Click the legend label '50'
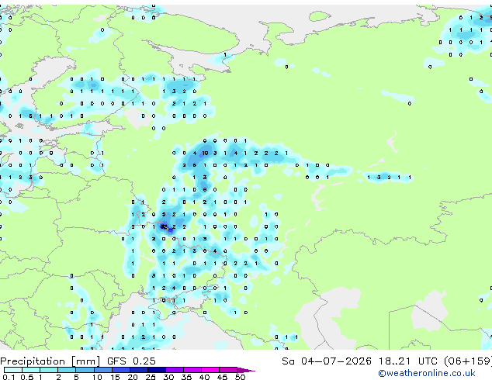Viewport: 492px width, 380px height. pyautogui.click(x=240, y=377)
